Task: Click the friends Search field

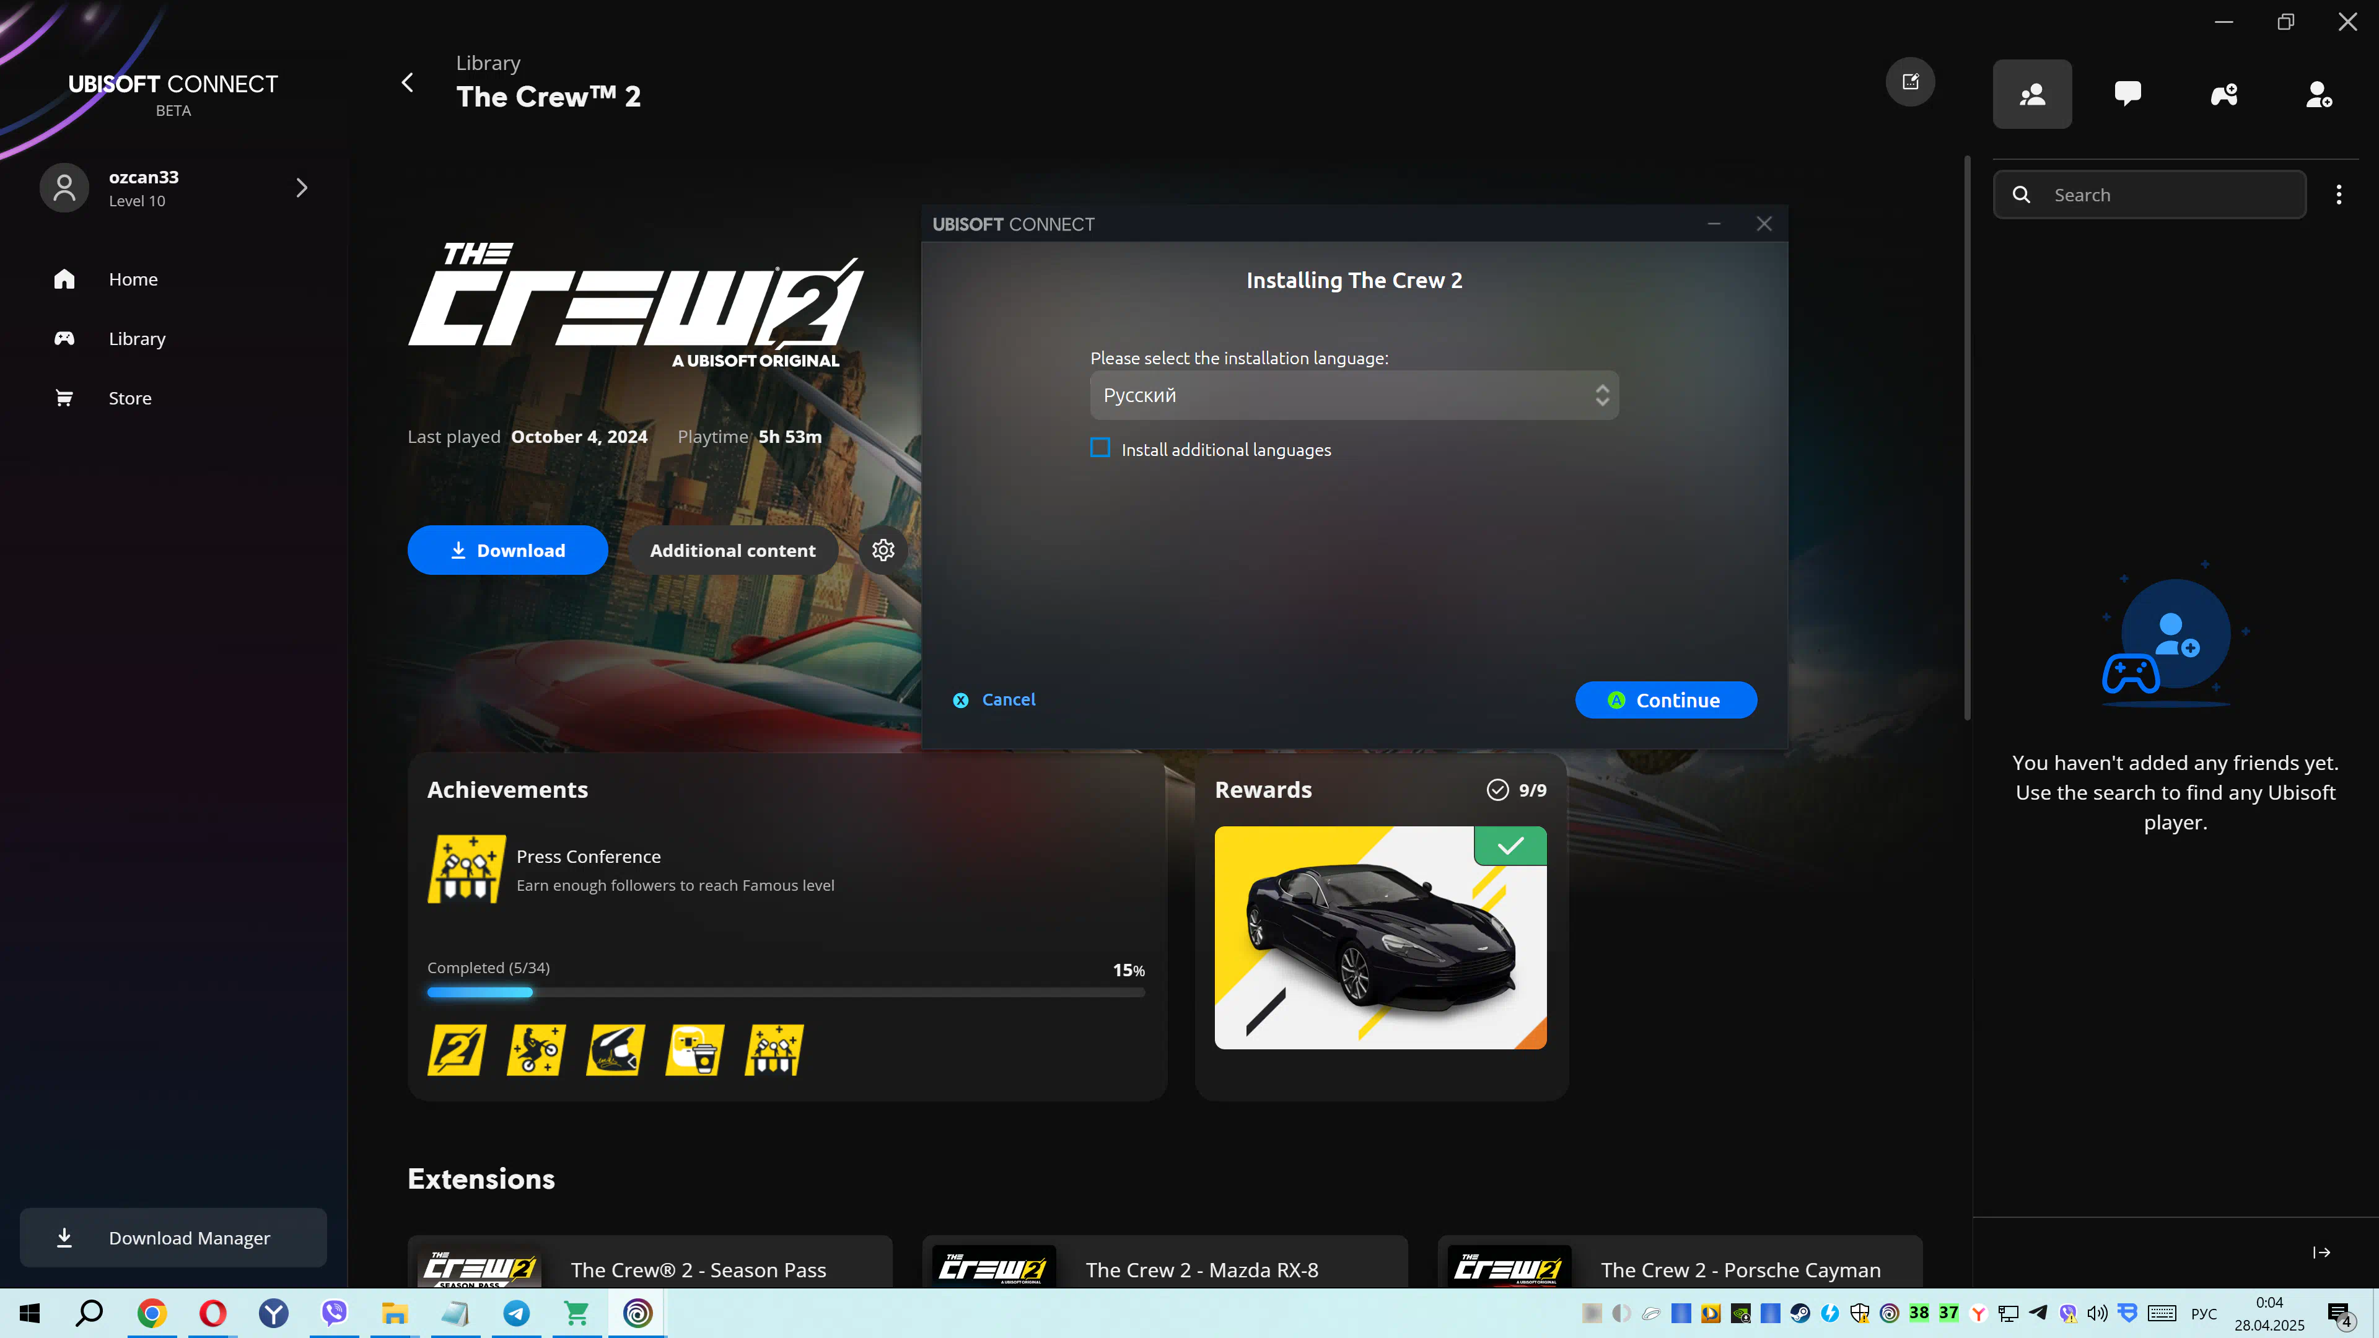Action: [x=2149, y=195]
